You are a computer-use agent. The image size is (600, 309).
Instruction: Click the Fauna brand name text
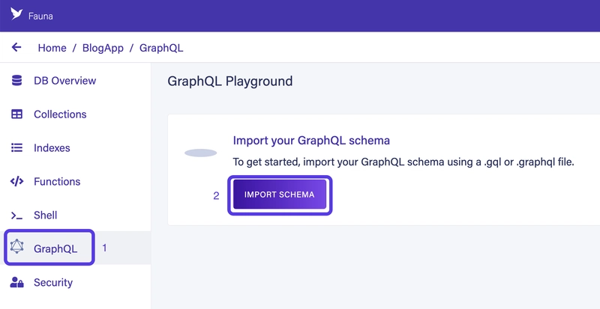pyautogui.click(x=40, y=16)
